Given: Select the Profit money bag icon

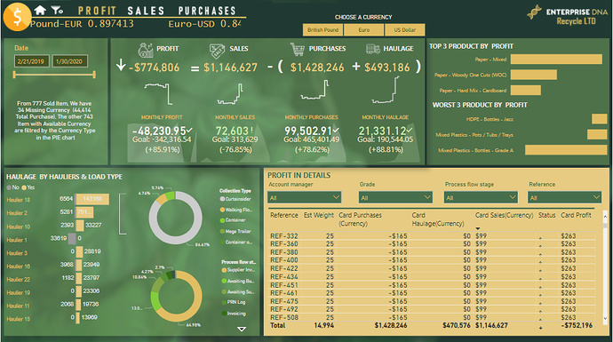Looking at the screenshot, I should (x=146, y=50).
